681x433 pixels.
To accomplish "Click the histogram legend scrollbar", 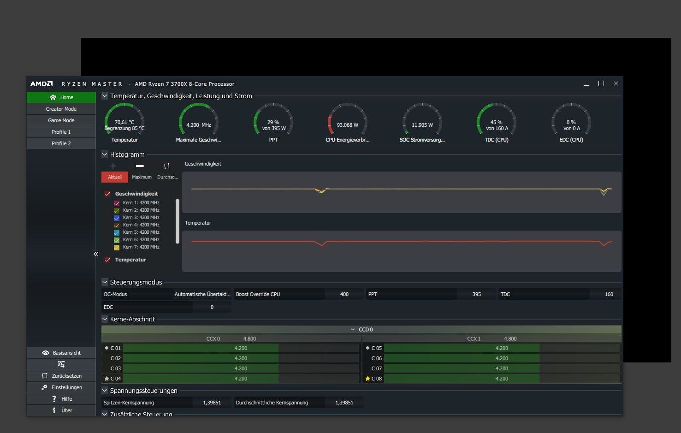I will tap(178, 221).
